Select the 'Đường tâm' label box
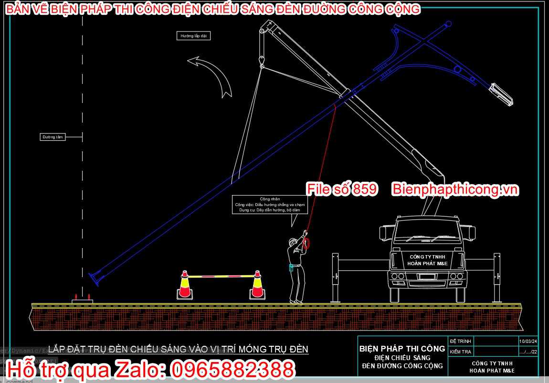This screenshot has width=549, height=383. click(x=53, y=137)
